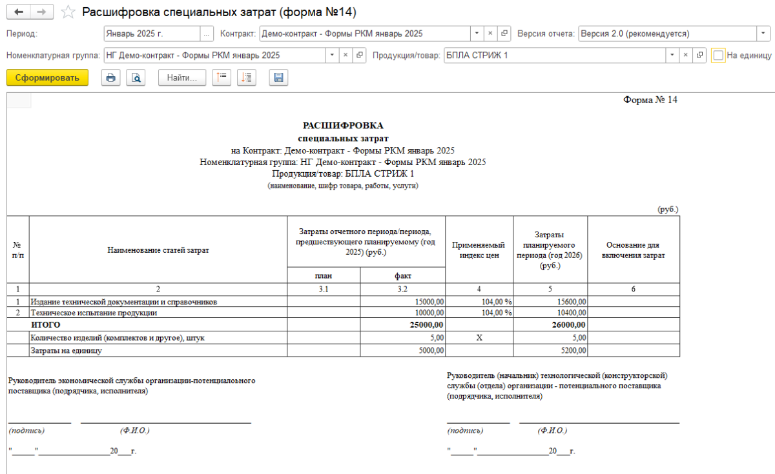Image resolution: width=775 pixels, height=474 pixels.
Task: Clear the Контракт field with X
Action: click(490, 34)
